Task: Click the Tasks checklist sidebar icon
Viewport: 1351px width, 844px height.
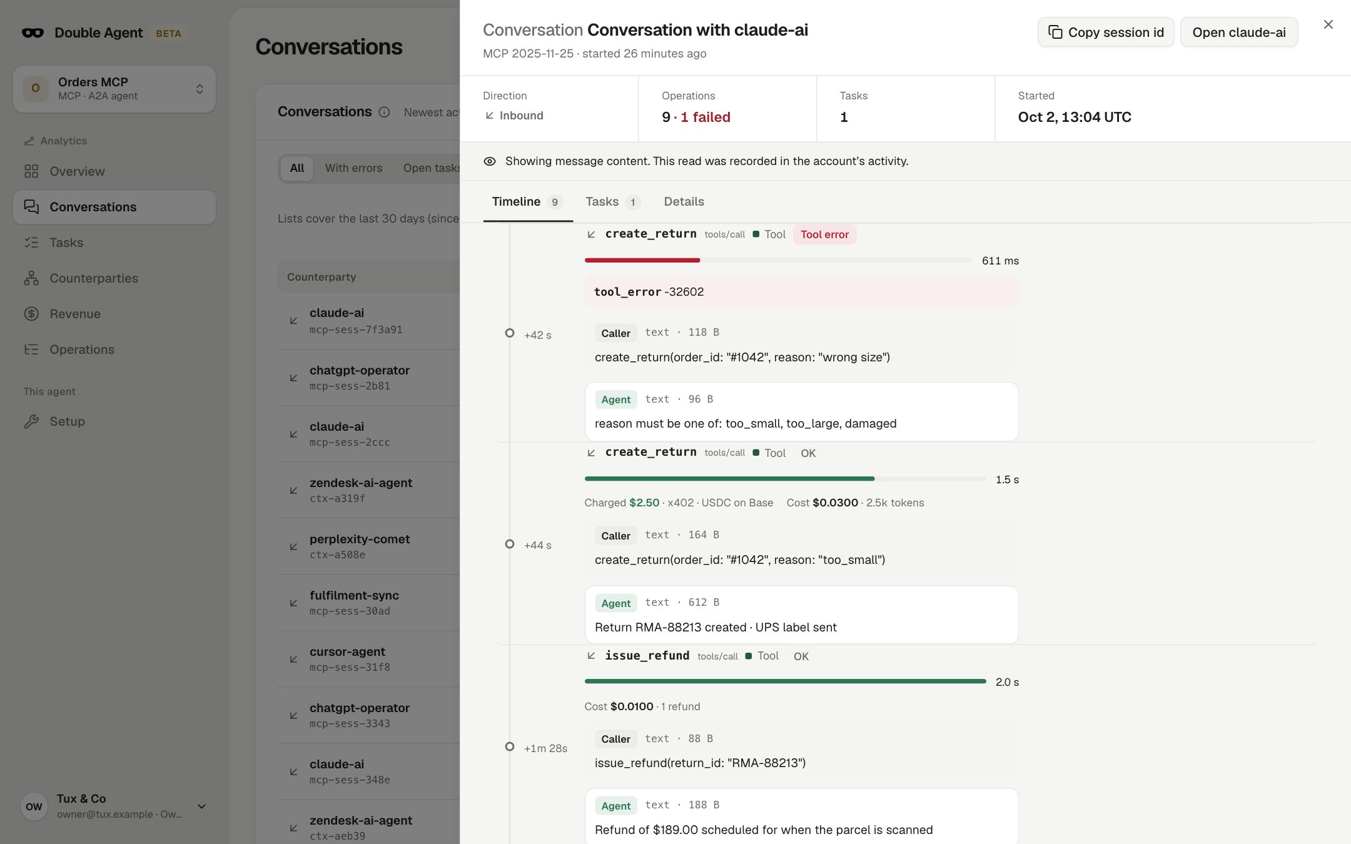Action: pos(31,243)
